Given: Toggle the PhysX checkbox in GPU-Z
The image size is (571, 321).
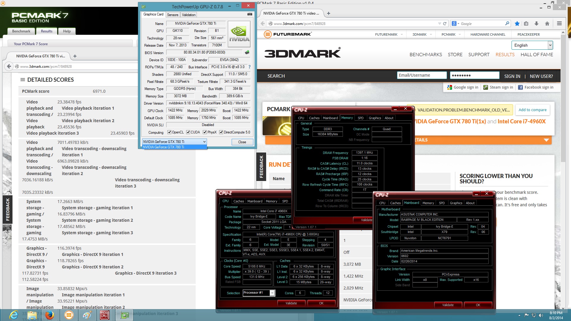Looking at the screenshot, I should (x=205, y=132).
